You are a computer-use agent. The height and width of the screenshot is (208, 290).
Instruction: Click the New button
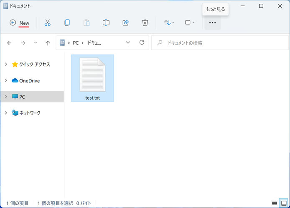click(x=20, y=23)
